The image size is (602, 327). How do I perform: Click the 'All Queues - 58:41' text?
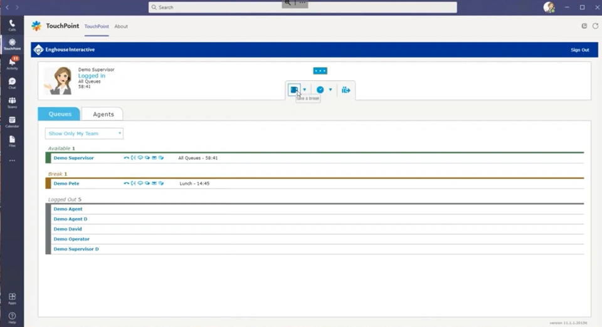198,158
